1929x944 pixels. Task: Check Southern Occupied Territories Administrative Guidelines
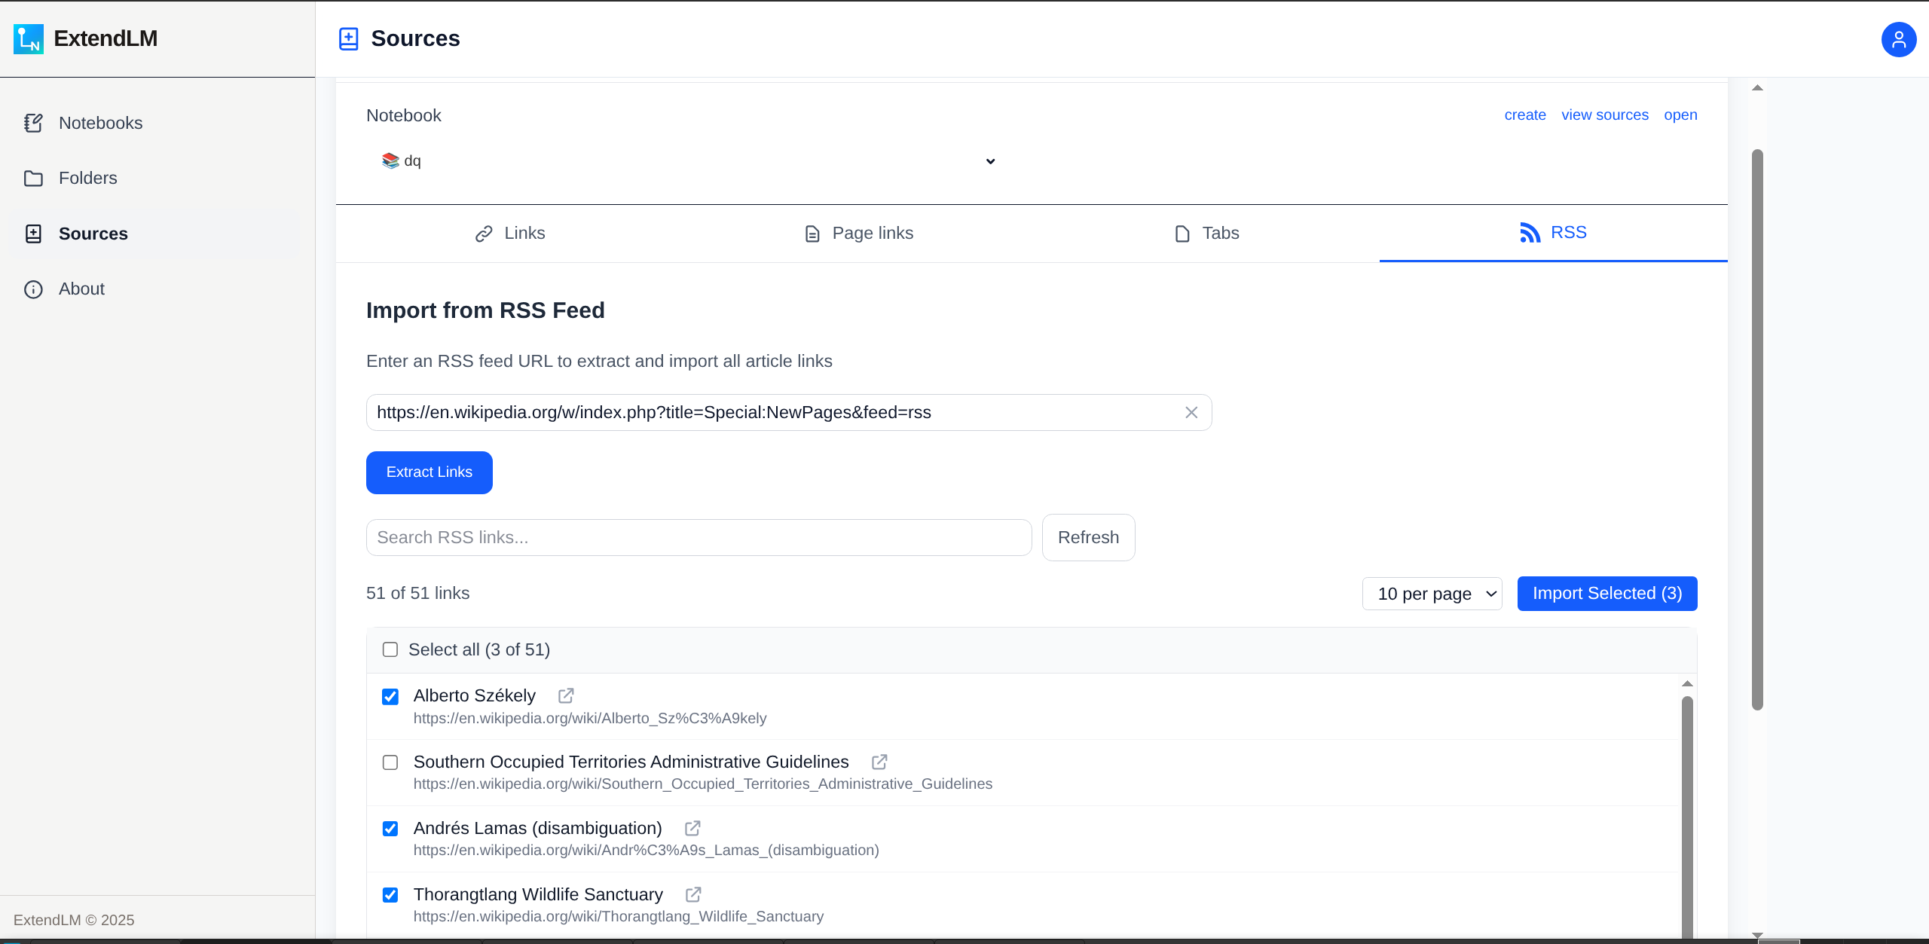click(390, 762)
